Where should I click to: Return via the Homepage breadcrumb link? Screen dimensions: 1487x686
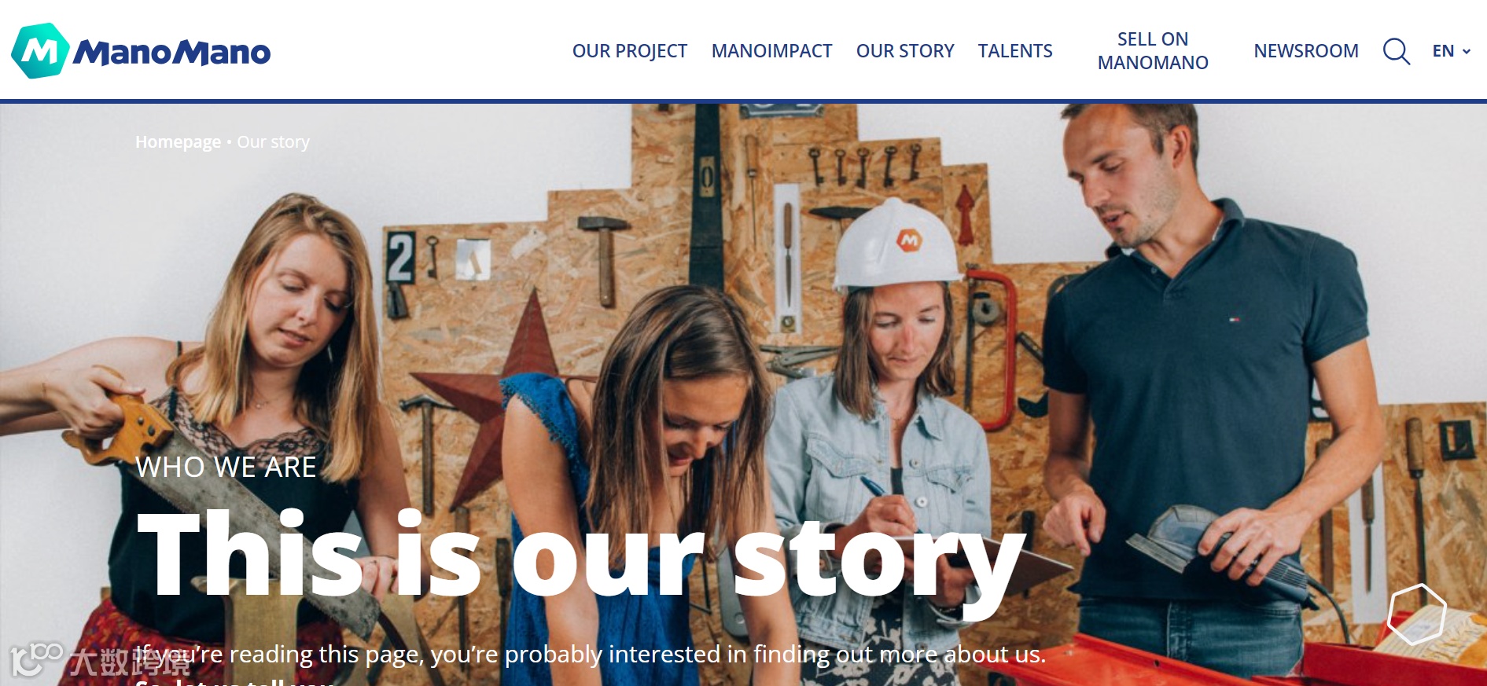(x=178, y=142)
